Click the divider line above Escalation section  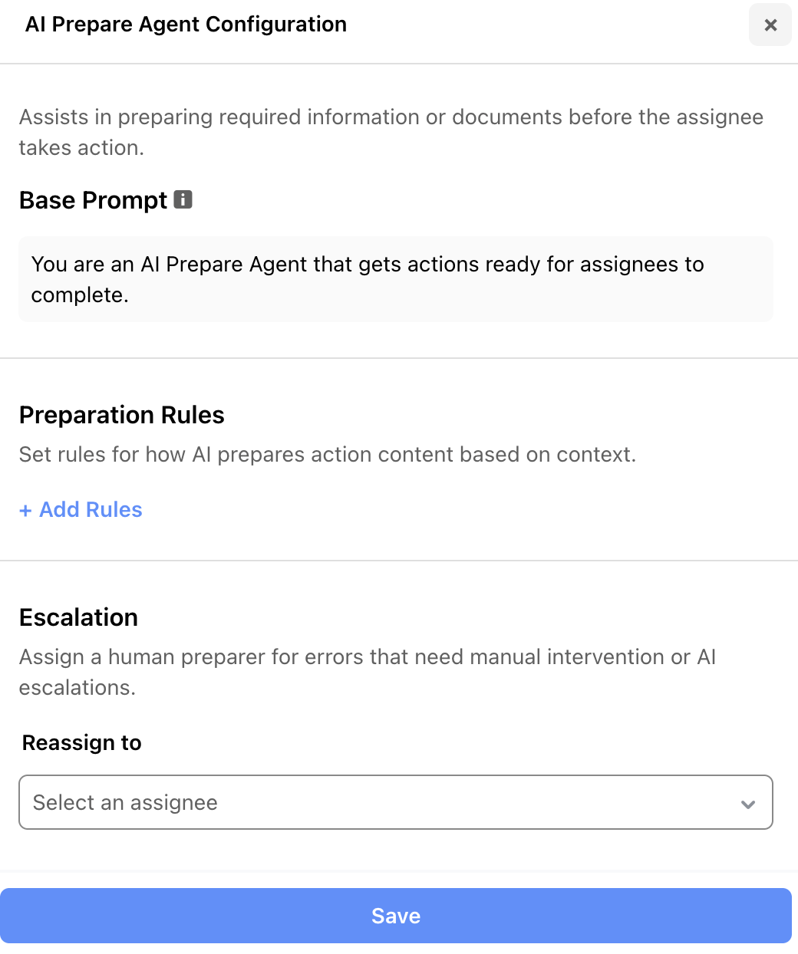click(399, 561)
